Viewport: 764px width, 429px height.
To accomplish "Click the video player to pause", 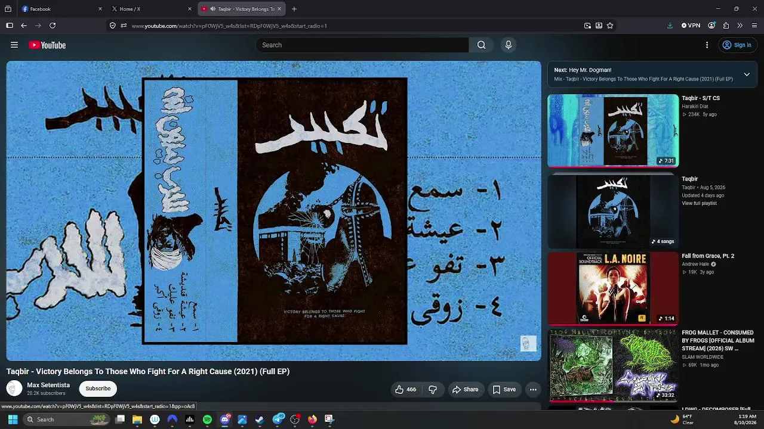I will pos(274,211).
